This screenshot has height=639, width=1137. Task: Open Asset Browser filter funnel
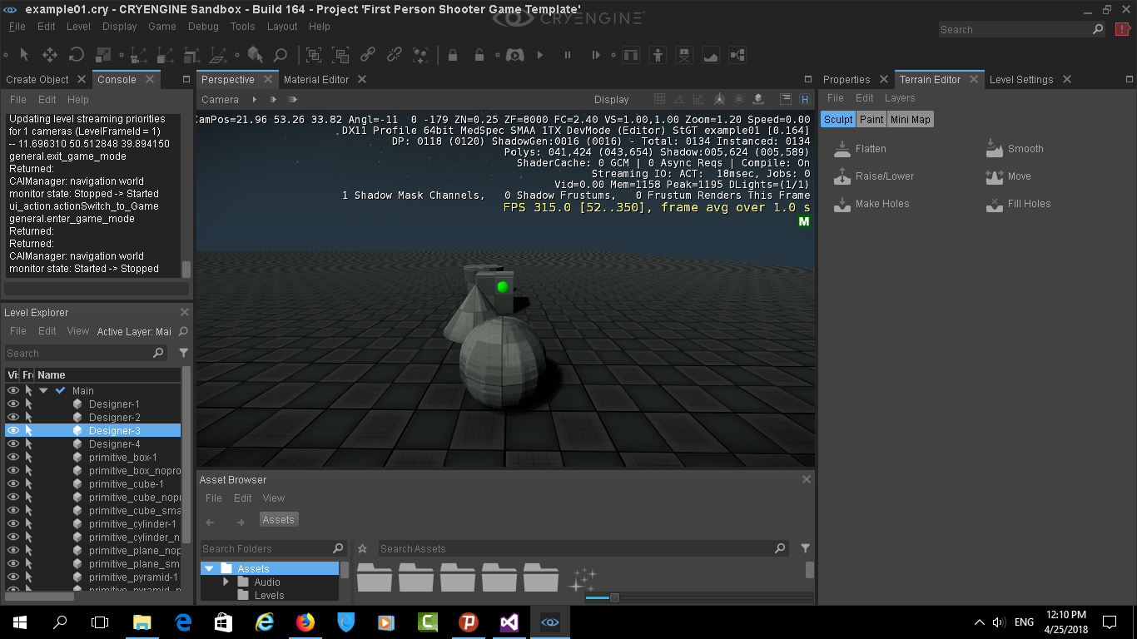pyautogui.click(x=805, y=548)
